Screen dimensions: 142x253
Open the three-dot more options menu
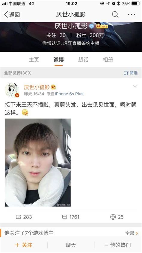(x=132, y=14)
